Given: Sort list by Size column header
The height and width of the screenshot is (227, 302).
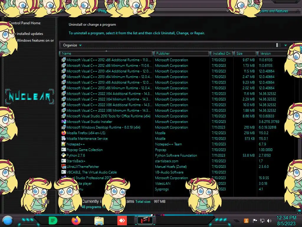Looking at the screenshot, I should [x=245, y=53].
